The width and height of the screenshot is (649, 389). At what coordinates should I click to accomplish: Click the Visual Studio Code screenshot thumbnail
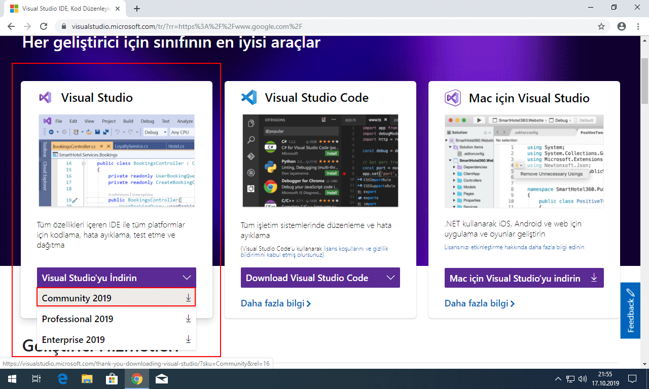(320, 161)
